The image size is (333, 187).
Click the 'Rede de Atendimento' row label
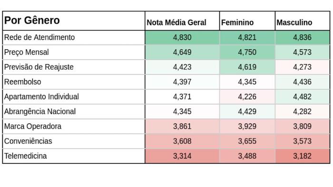coord(74,37)
